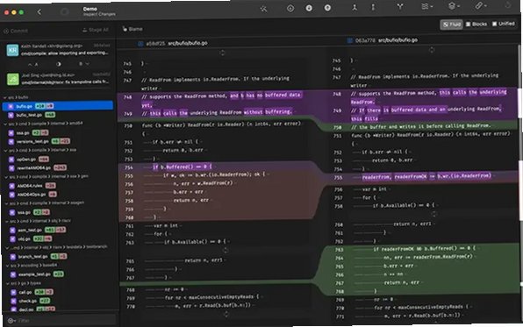
Task: Click the blue file icon beside the left bufio.go path
Action: (140, 44)
